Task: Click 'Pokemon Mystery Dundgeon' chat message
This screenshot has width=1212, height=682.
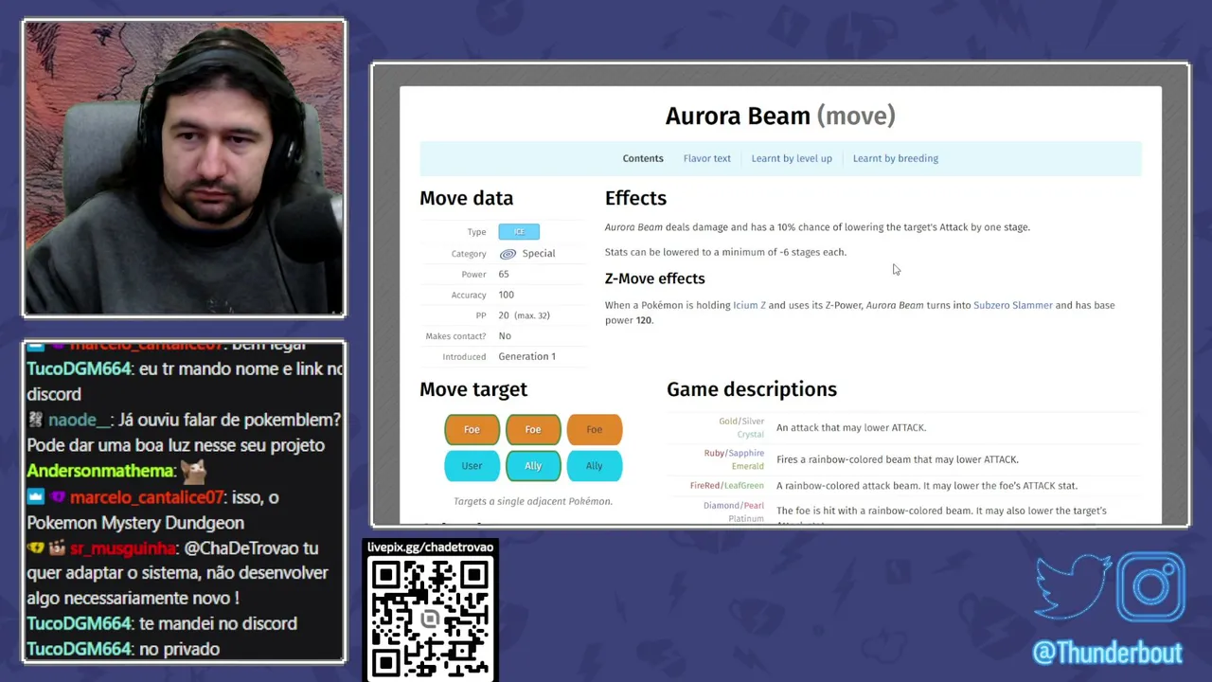Action: click(x=135, y=523)
